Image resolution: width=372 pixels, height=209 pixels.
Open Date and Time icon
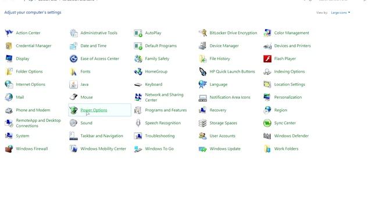pyautogui.click(x=74, y=45)
